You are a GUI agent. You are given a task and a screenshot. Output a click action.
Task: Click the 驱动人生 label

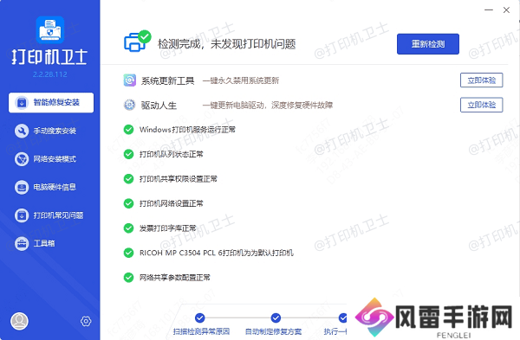pyautogui.click(x=159, y=106)
